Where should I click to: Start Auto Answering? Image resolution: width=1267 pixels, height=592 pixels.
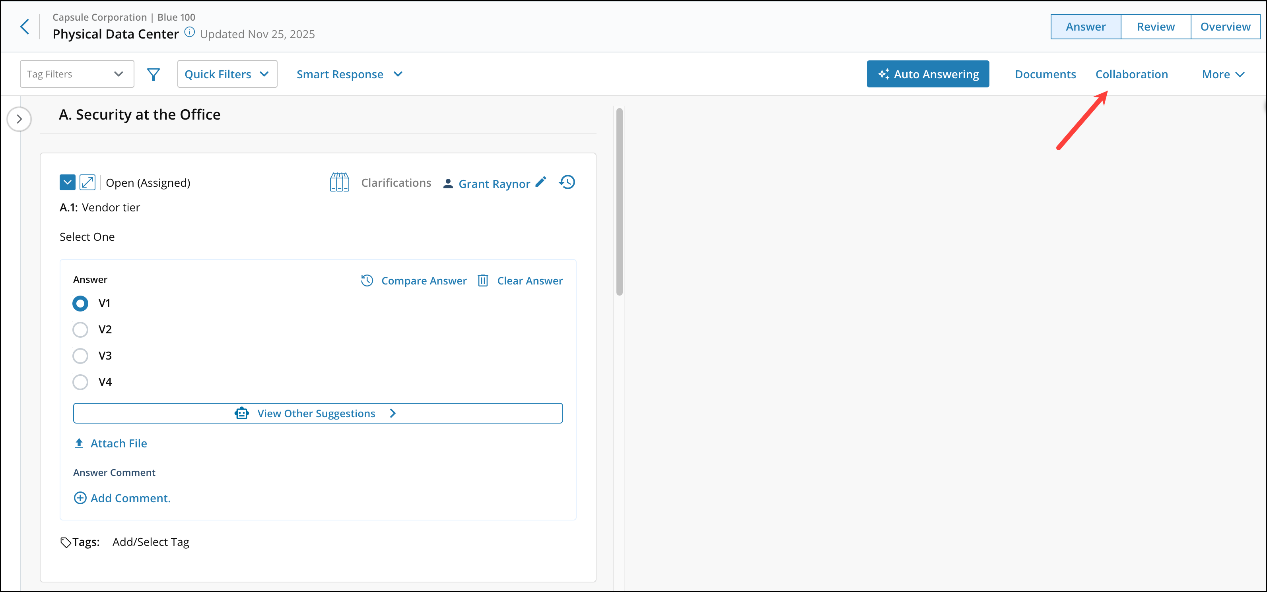point(928,74)
